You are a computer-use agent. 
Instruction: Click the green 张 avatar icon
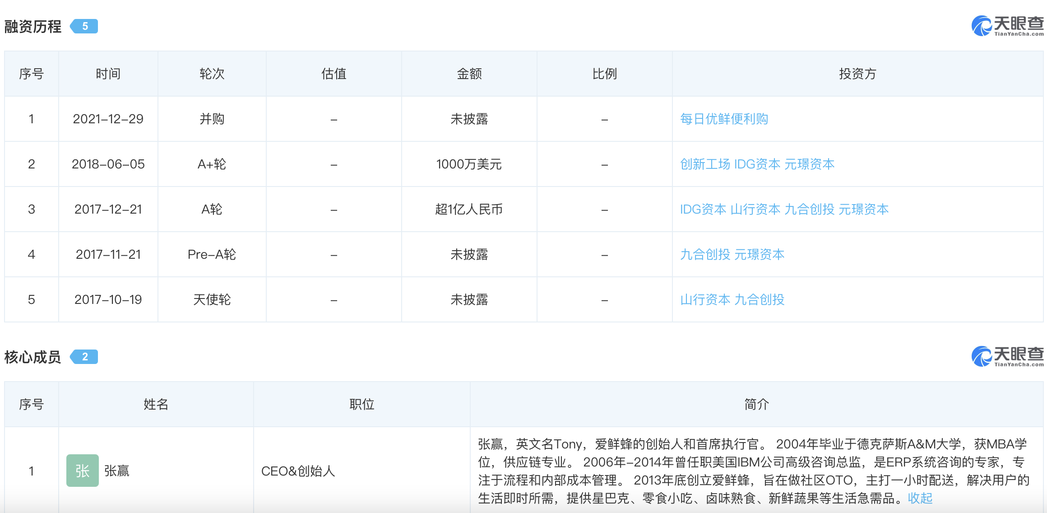point(83,471)
